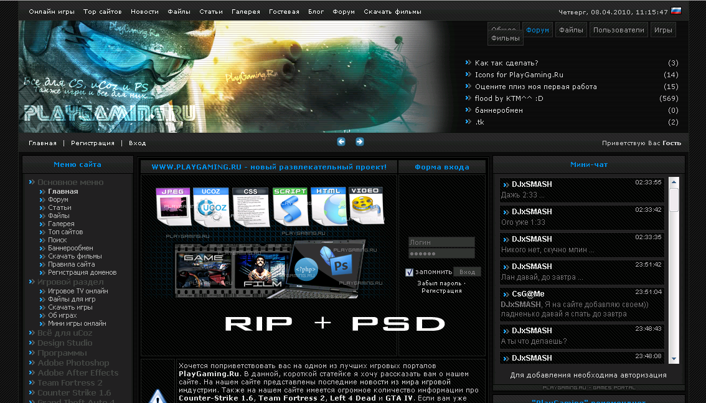
Task: Open the GAME filmstrip thumbnail
Action: (204, 270)
